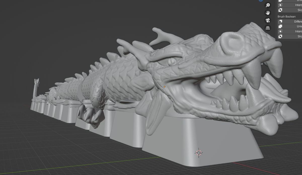Select the orange origin dot on dragon's jaw
This screenshot has width=302, height=175.
pos(165,87)
